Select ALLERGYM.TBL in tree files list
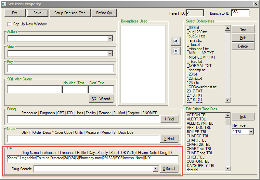This screenshot has height=180, width=260. 200,123
